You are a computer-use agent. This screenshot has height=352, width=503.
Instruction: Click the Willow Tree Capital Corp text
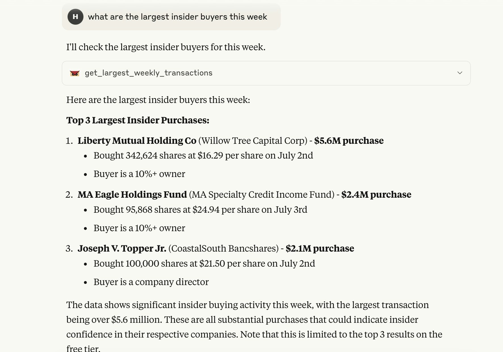(253, 141)
